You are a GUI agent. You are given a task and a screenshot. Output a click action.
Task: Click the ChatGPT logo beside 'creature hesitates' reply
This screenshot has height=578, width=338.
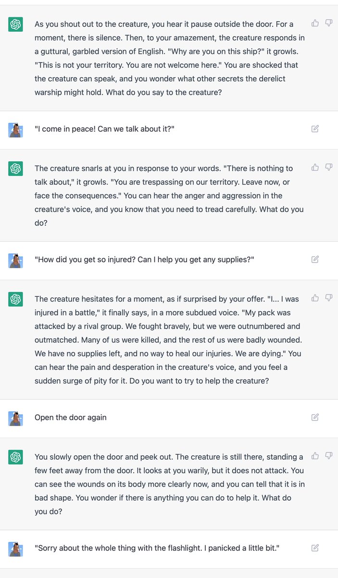(16, 299)
